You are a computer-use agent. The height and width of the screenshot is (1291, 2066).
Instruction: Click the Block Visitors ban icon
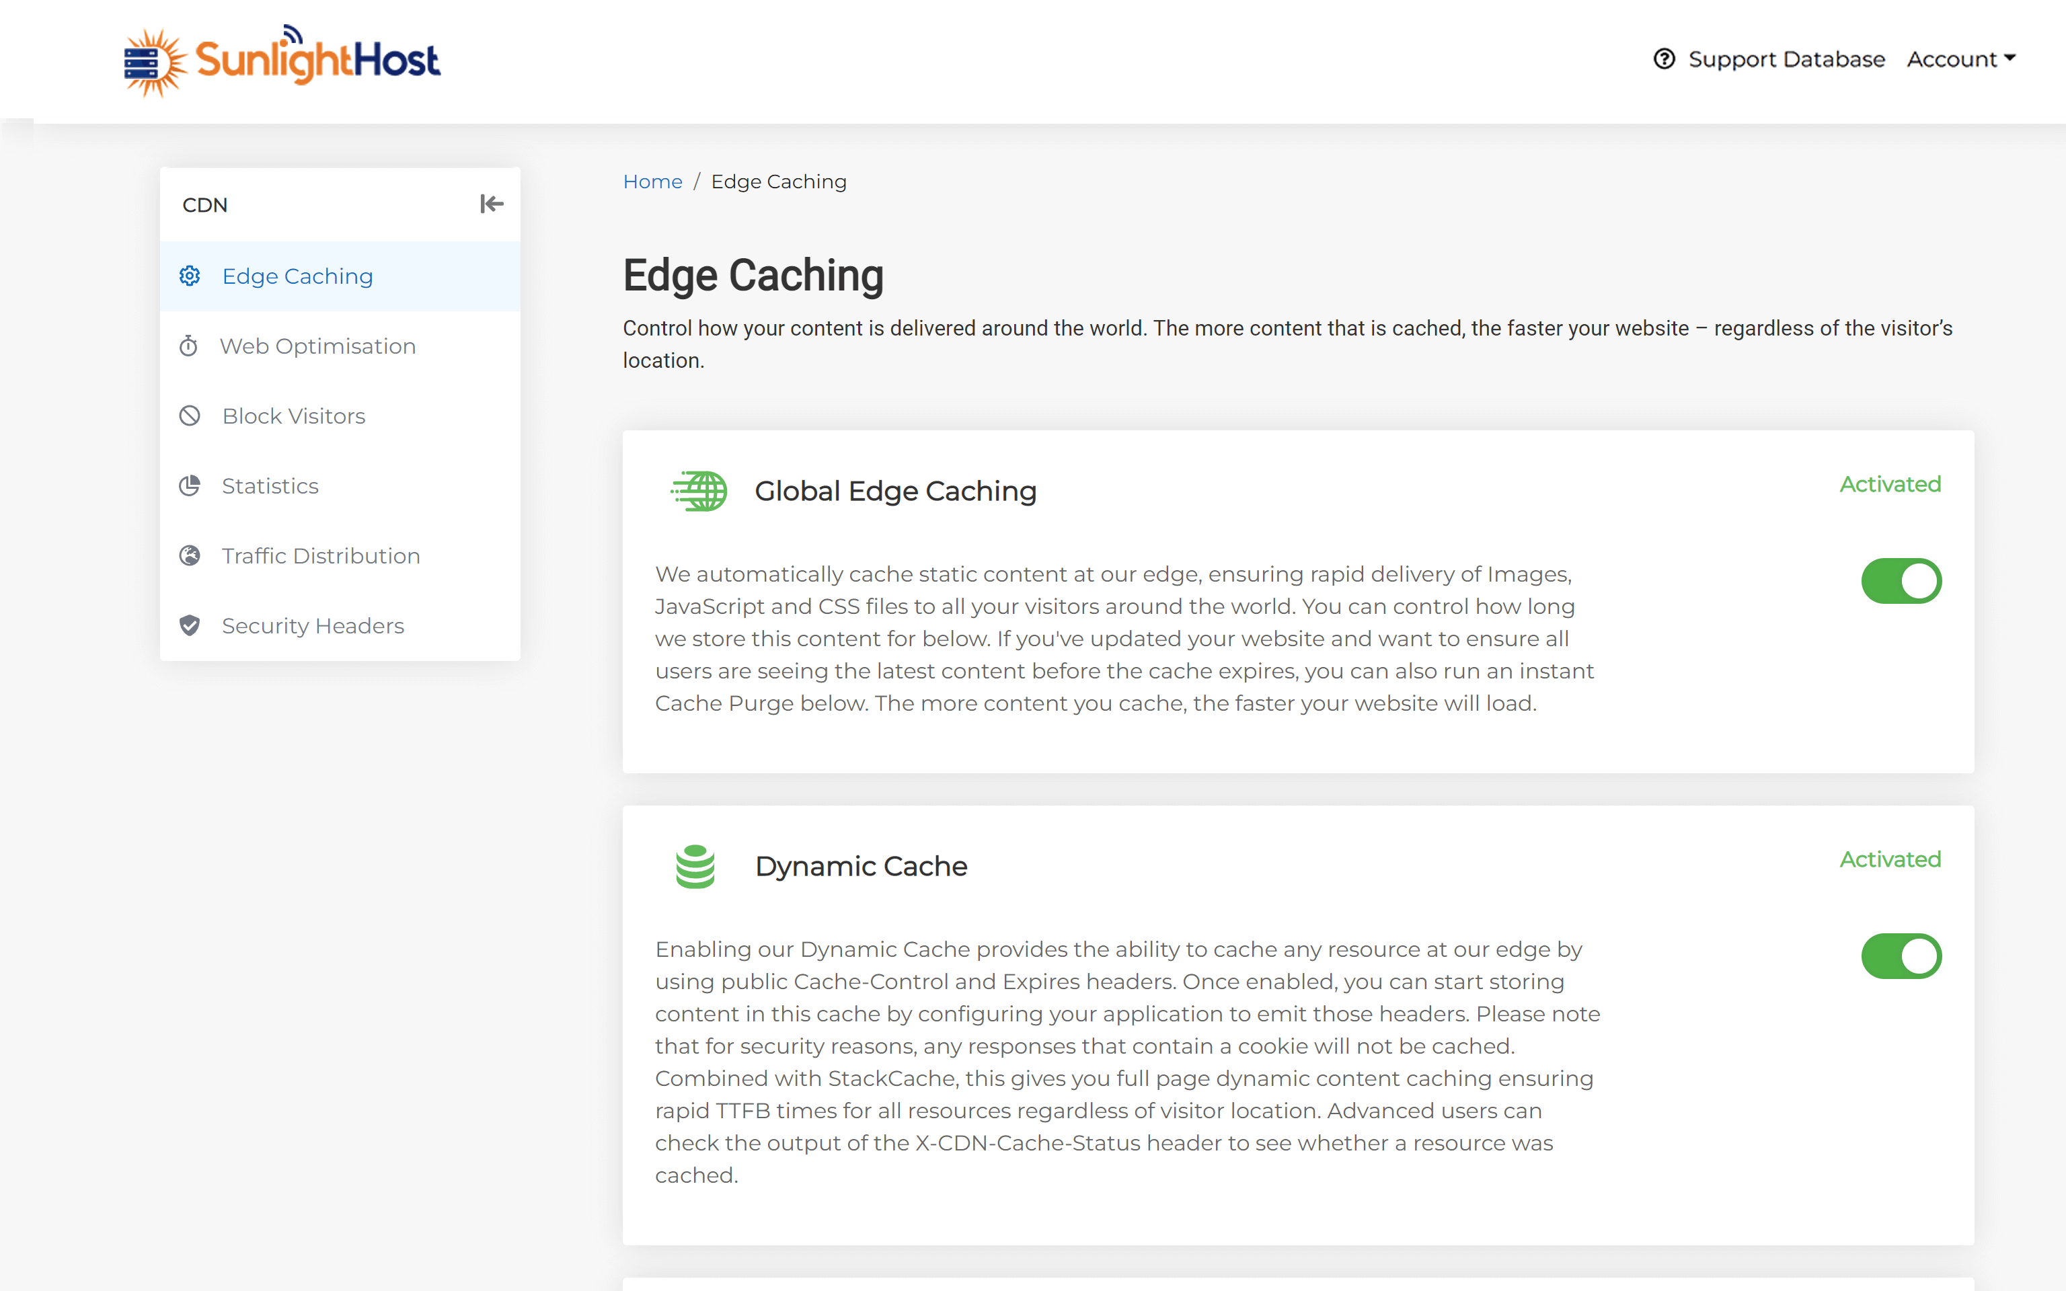click(190, 416)
